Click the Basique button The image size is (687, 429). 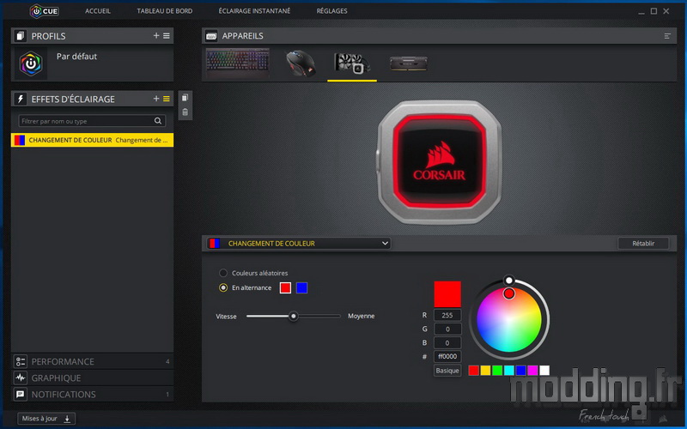[447, 371]
